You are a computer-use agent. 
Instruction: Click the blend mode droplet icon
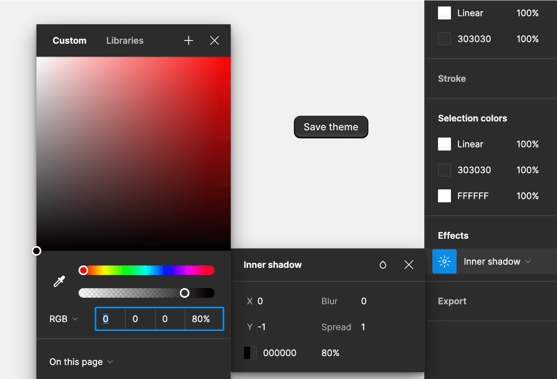383,265
